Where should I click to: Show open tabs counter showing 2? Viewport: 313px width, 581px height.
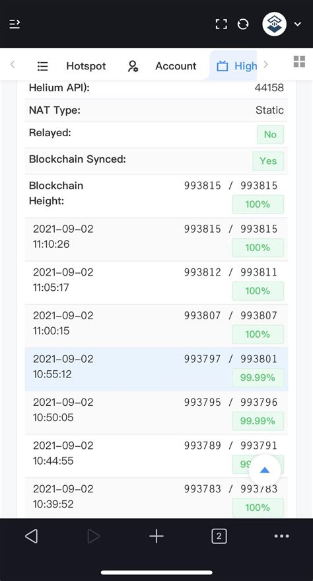(219, 536)
